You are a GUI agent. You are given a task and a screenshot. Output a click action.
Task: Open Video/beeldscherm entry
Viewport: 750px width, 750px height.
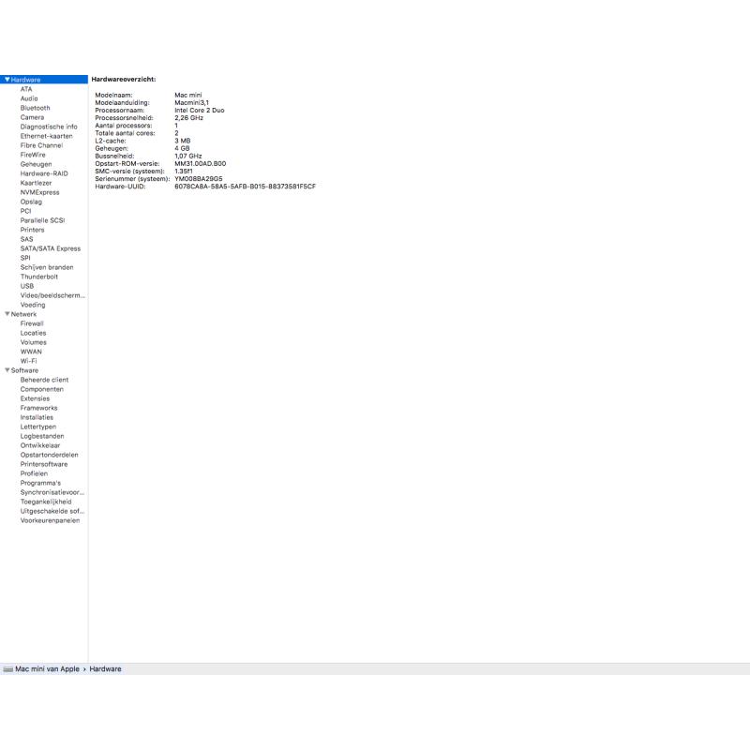click(x=52, y=295)
